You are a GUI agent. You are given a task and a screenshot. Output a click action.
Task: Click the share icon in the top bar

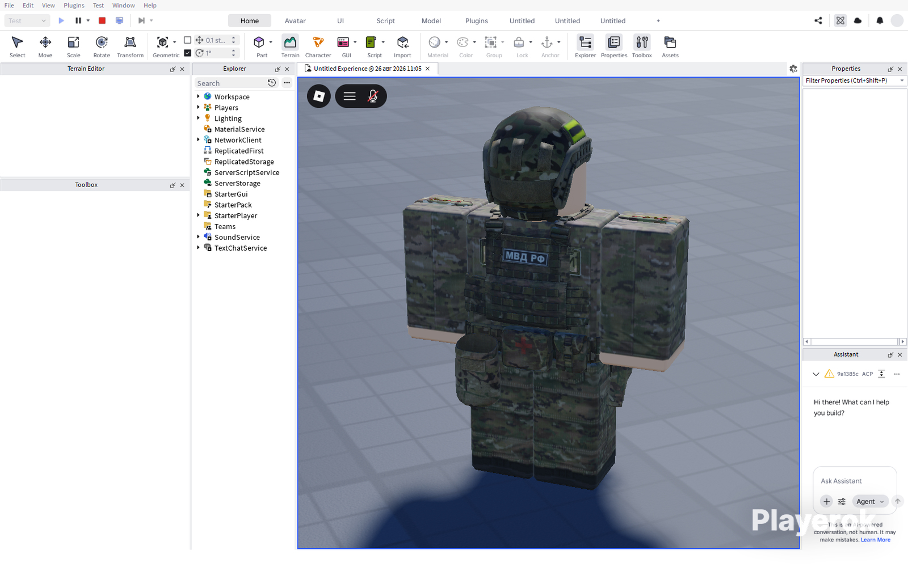818,20
